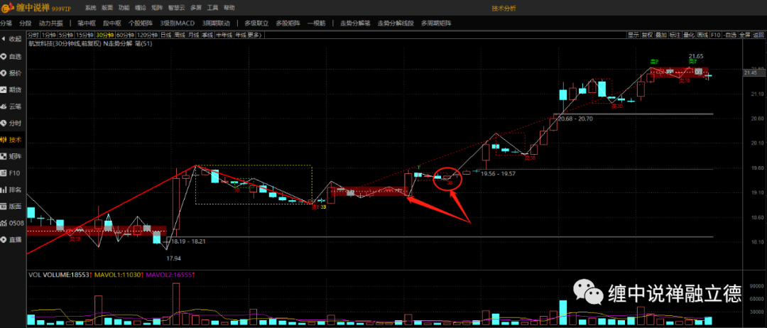Open 多级联立 view
Screen dimensions: 767x328
257,23
